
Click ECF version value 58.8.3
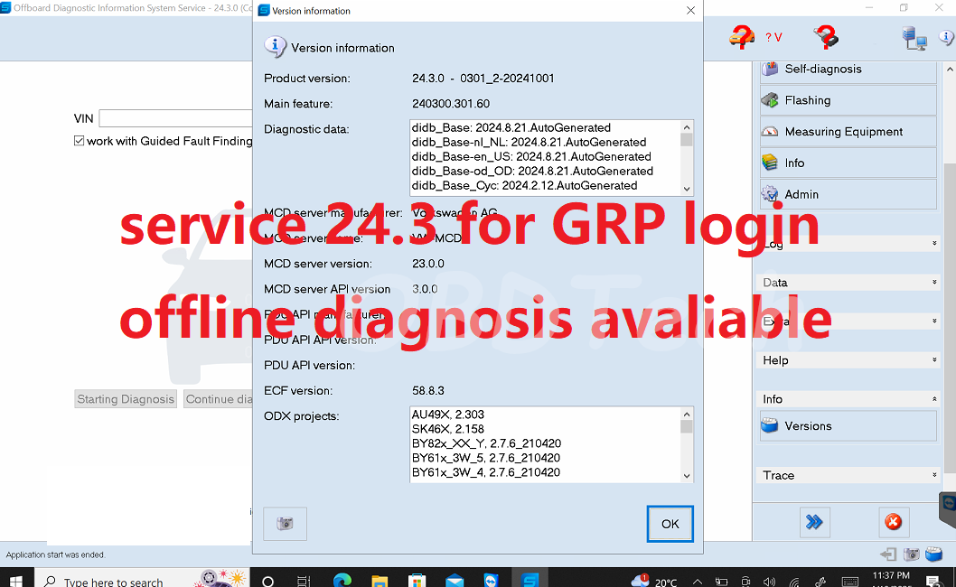428,391
